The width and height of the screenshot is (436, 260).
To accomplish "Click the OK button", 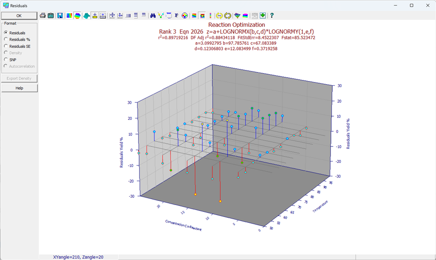I will [x=19, y=16].
